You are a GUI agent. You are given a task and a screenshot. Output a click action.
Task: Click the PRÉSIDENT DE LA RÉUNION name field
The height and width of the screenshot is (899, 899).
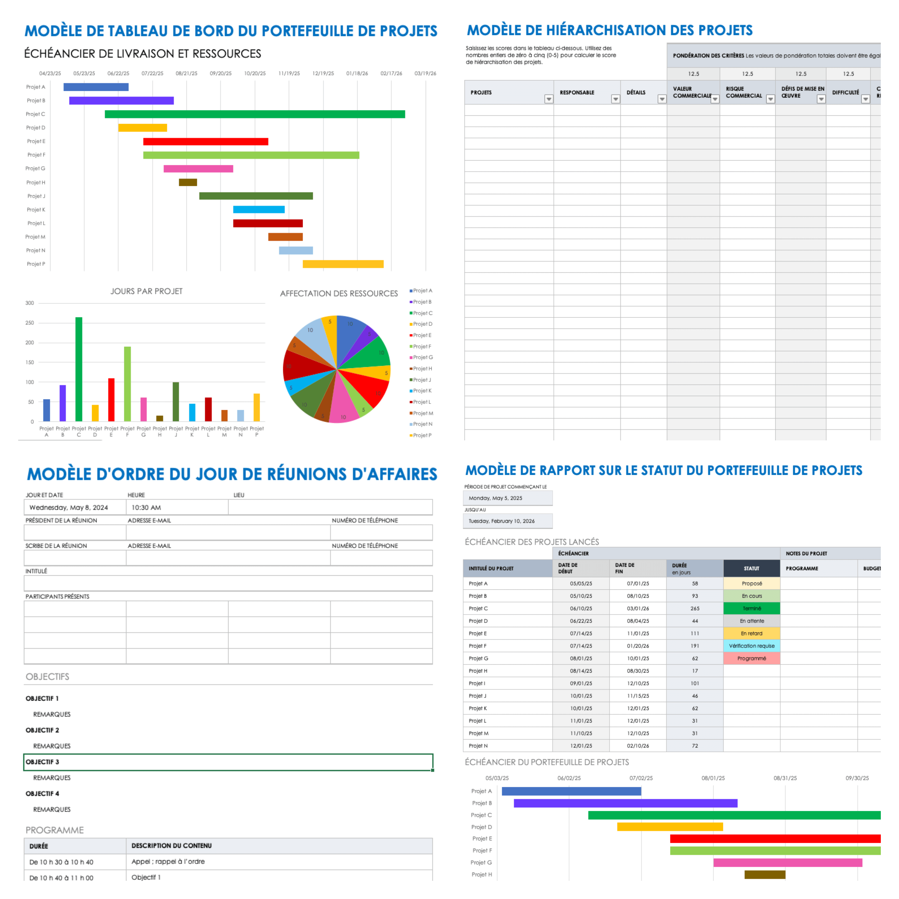[75, 532]
